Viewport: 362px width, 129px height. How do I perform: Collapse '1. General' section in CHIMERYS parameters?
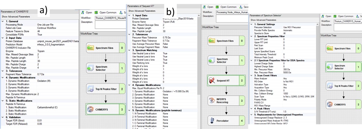click(3, 21)
